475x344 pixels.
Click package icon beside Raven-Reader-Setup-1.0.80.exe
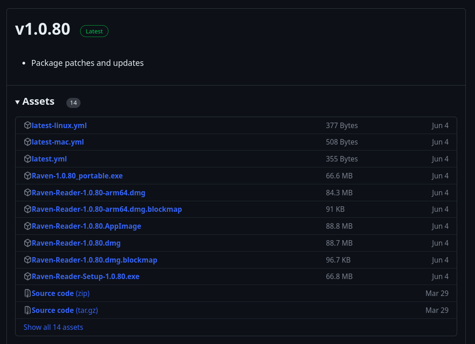(x=27, y=276)
